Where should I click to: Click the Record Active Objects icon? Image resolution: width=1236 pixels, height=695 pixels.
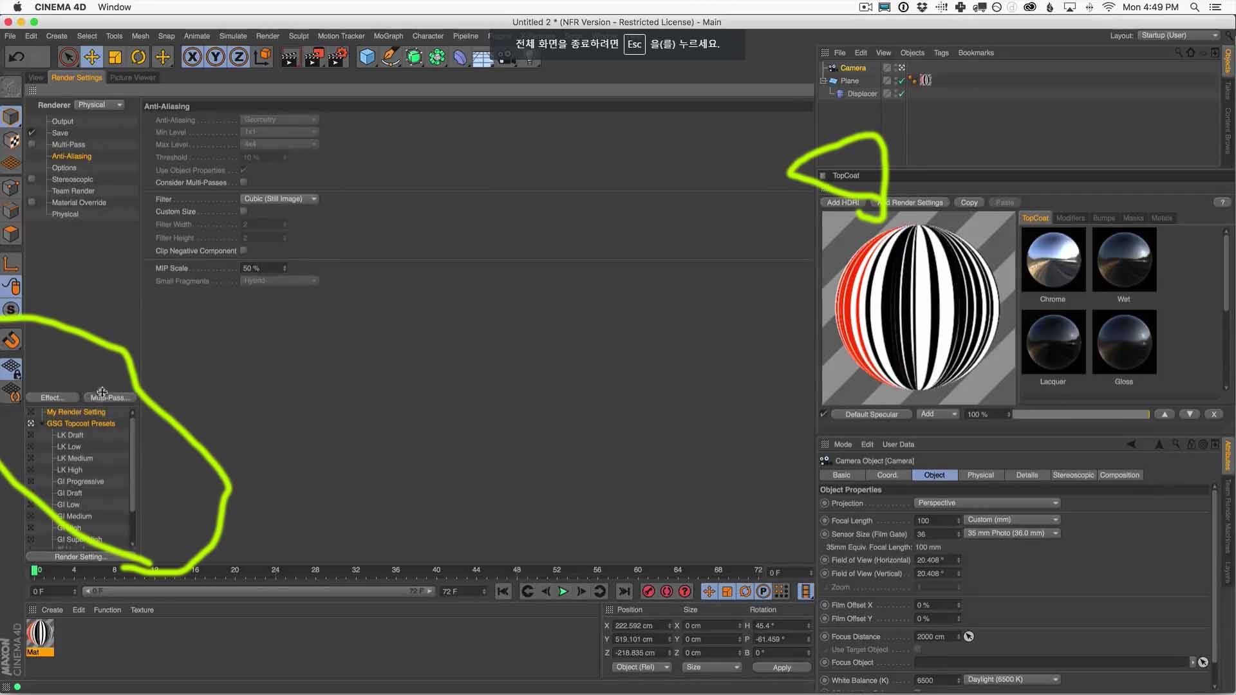[649, 591]
